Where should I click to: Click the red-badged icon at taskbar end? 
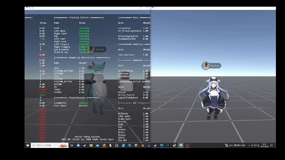(x=188, y=145)
